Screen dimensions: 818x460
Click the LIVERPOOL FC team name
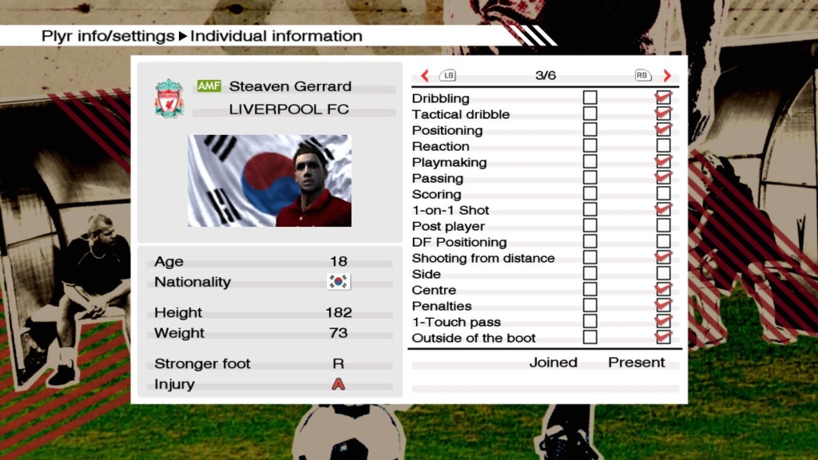point(289,109)
